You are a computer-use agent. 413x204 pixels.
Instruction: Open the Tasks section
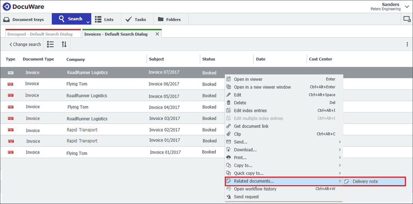coord(136,19)
